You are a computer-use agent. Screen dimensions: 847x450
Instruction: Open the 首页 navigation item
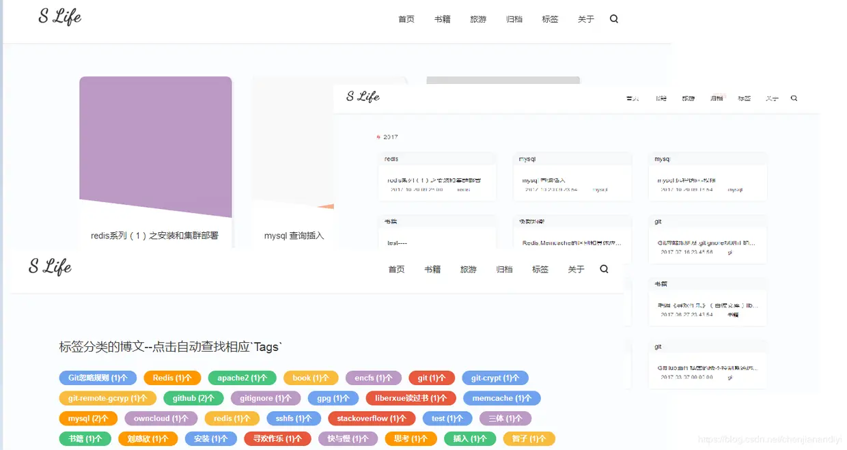click(x=406, y=18)
